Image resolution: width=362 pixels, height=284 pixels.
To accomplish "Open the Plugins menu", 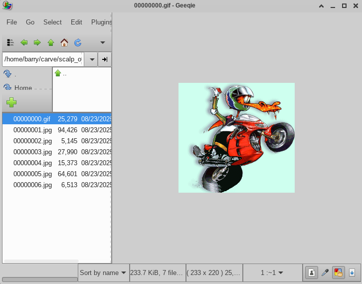I will click(x=101, y=22).
